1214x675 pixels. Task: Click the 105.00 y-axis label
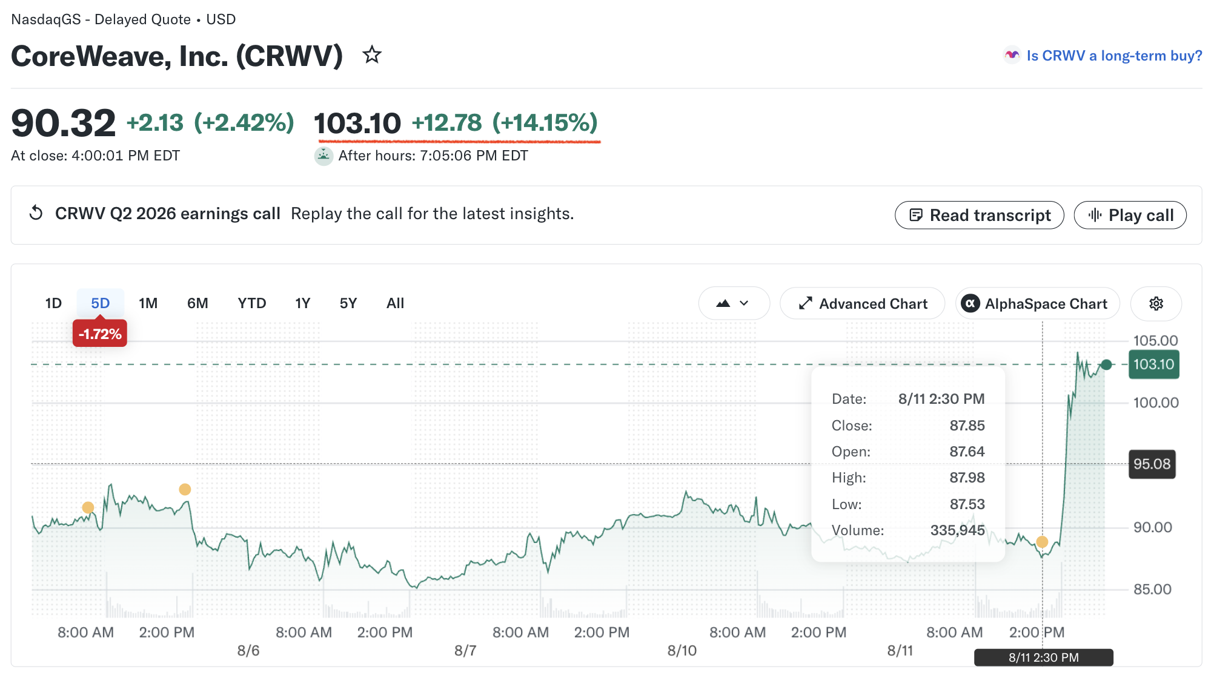[1155, 340]
